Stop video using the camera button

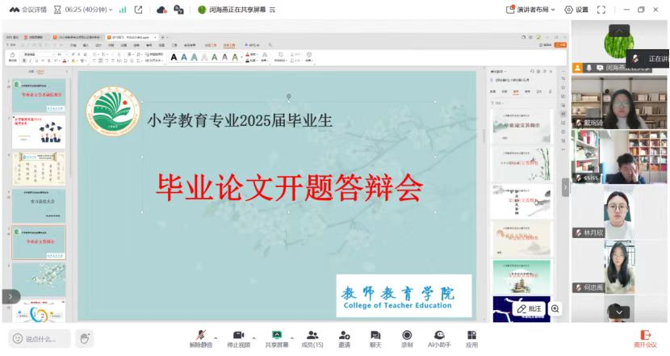coord(238,336)
